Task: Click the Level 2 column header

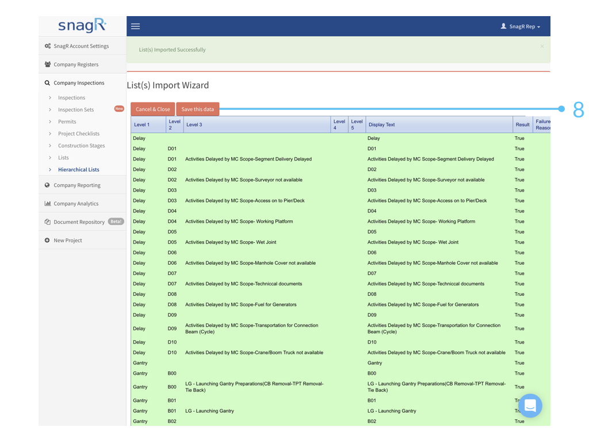Action: (175, 125)
